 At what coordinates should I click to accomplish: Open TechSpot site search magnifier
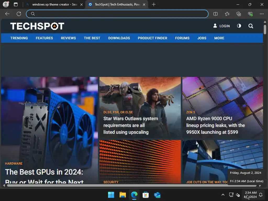pos(251,26)
